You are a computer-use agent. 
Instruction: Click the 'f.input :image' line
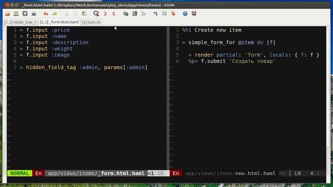(45, 55)
